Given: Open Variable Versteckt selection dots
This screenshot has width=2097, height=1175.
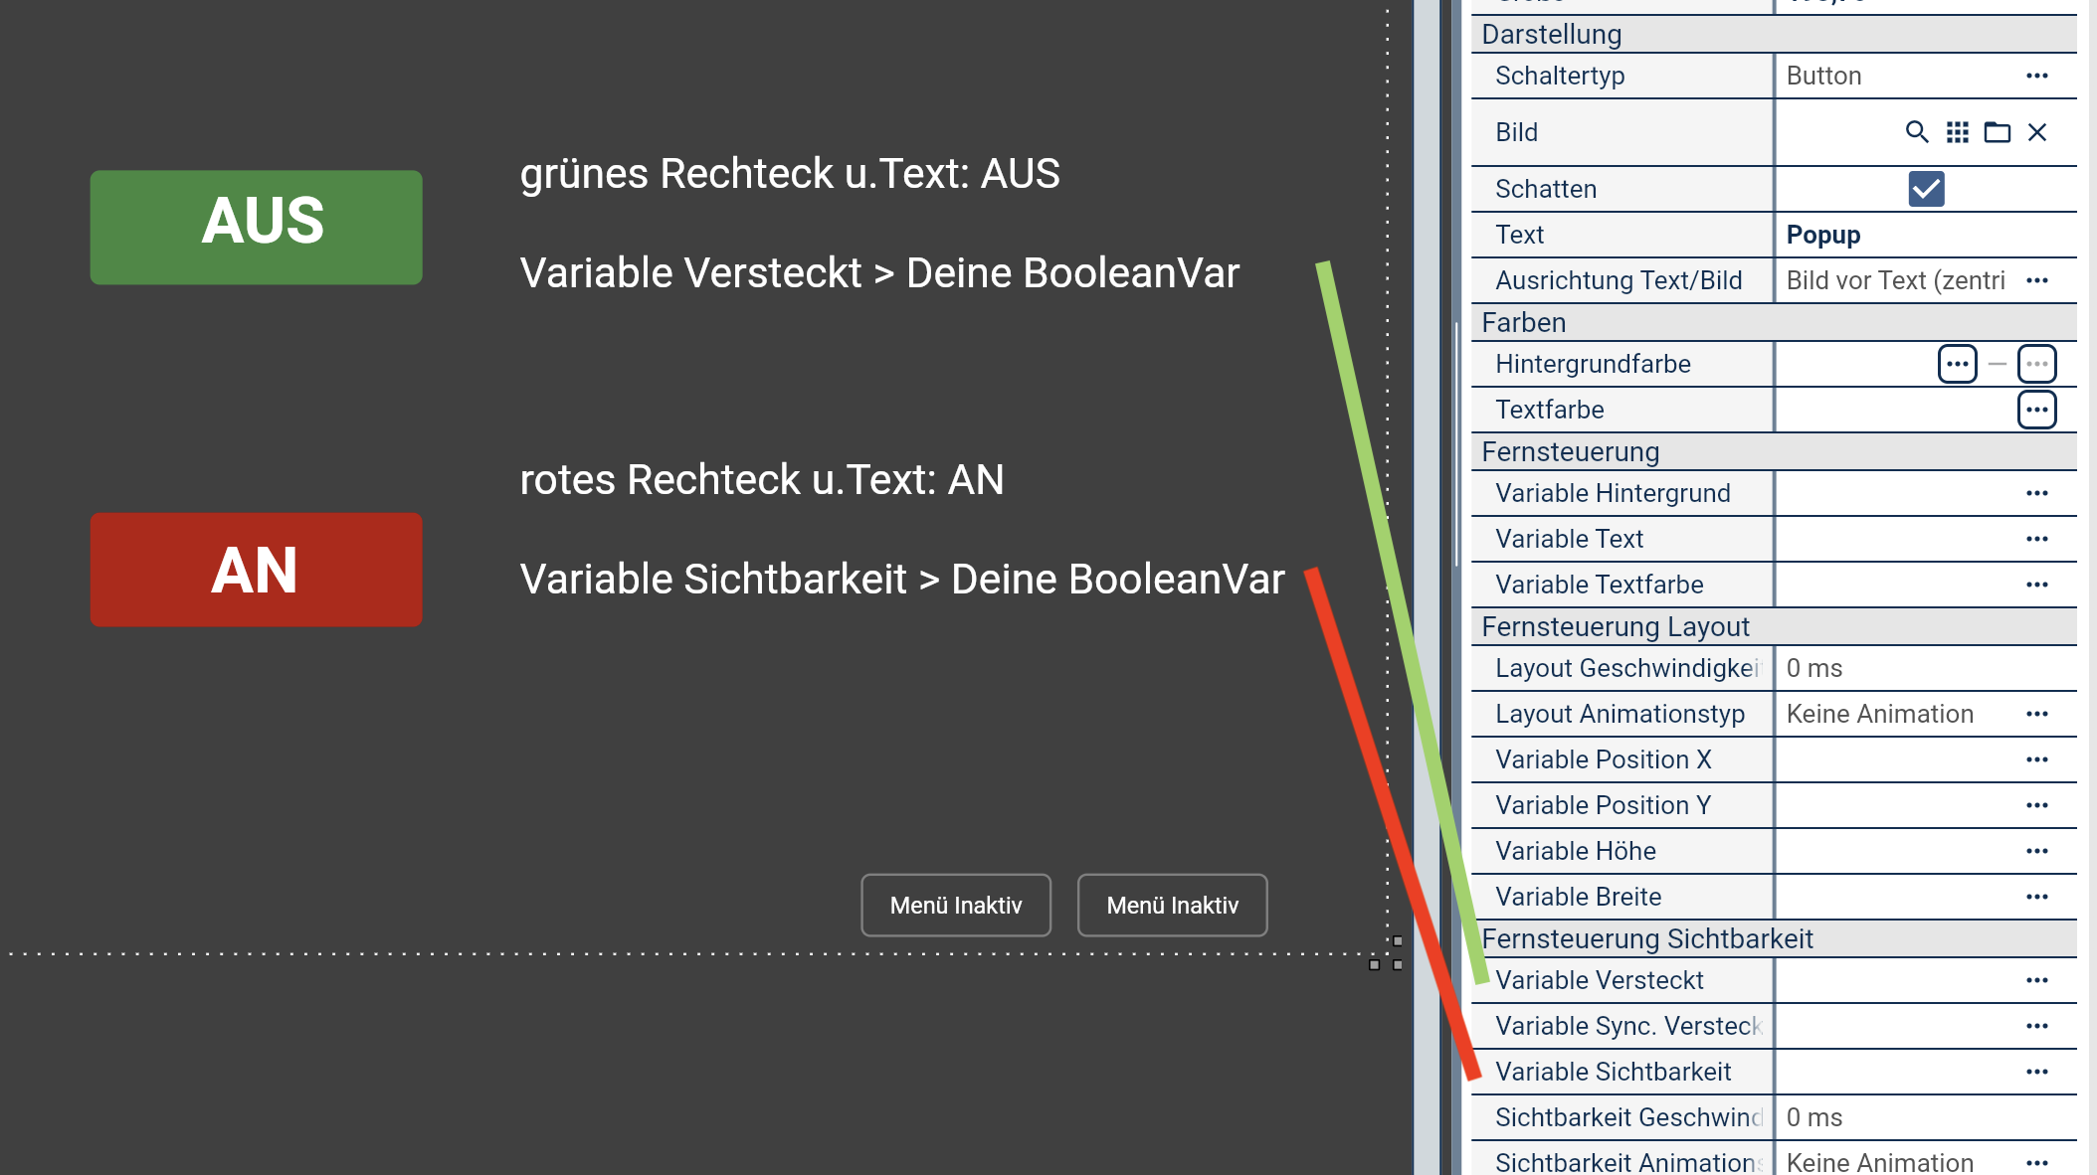Looking at the screenshot, I should click(2036, 980).
